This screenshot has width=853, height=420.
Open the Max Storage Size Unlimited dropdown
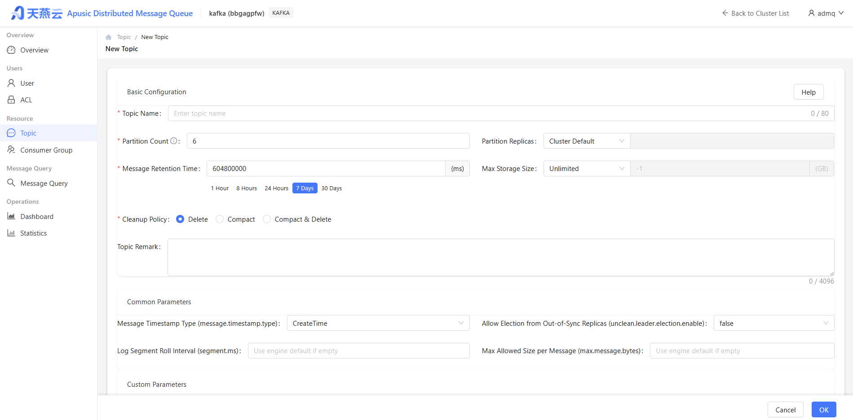[587, 169]
